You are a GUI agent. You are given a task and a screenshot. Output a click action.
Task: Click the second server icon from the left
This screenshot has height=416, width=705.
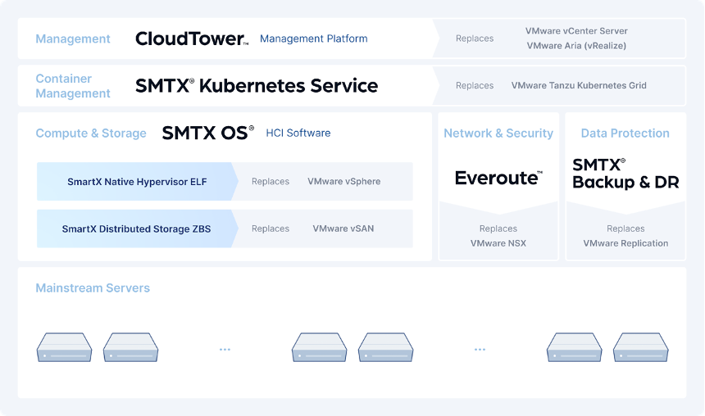point(131,347)
